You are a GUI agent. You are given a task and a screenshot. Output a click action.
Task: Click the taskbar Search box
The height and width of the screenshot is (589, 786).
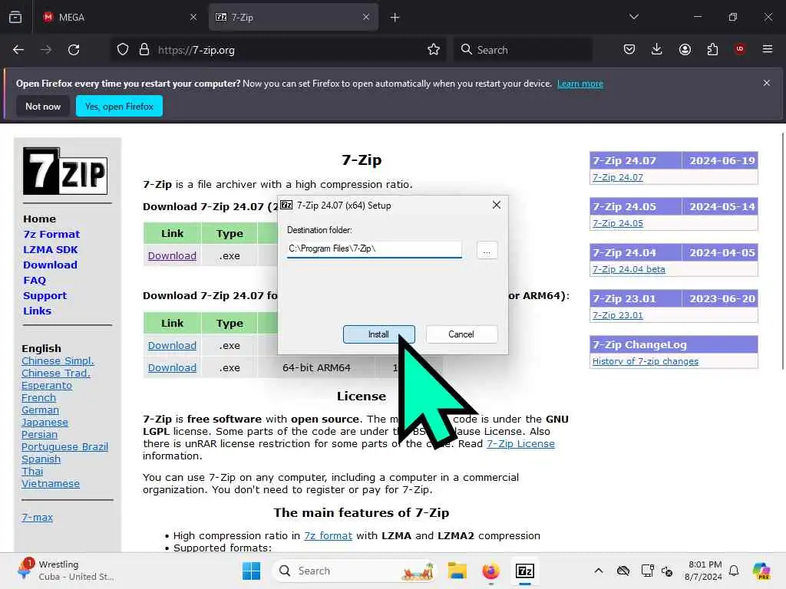(x=355, y=571)
